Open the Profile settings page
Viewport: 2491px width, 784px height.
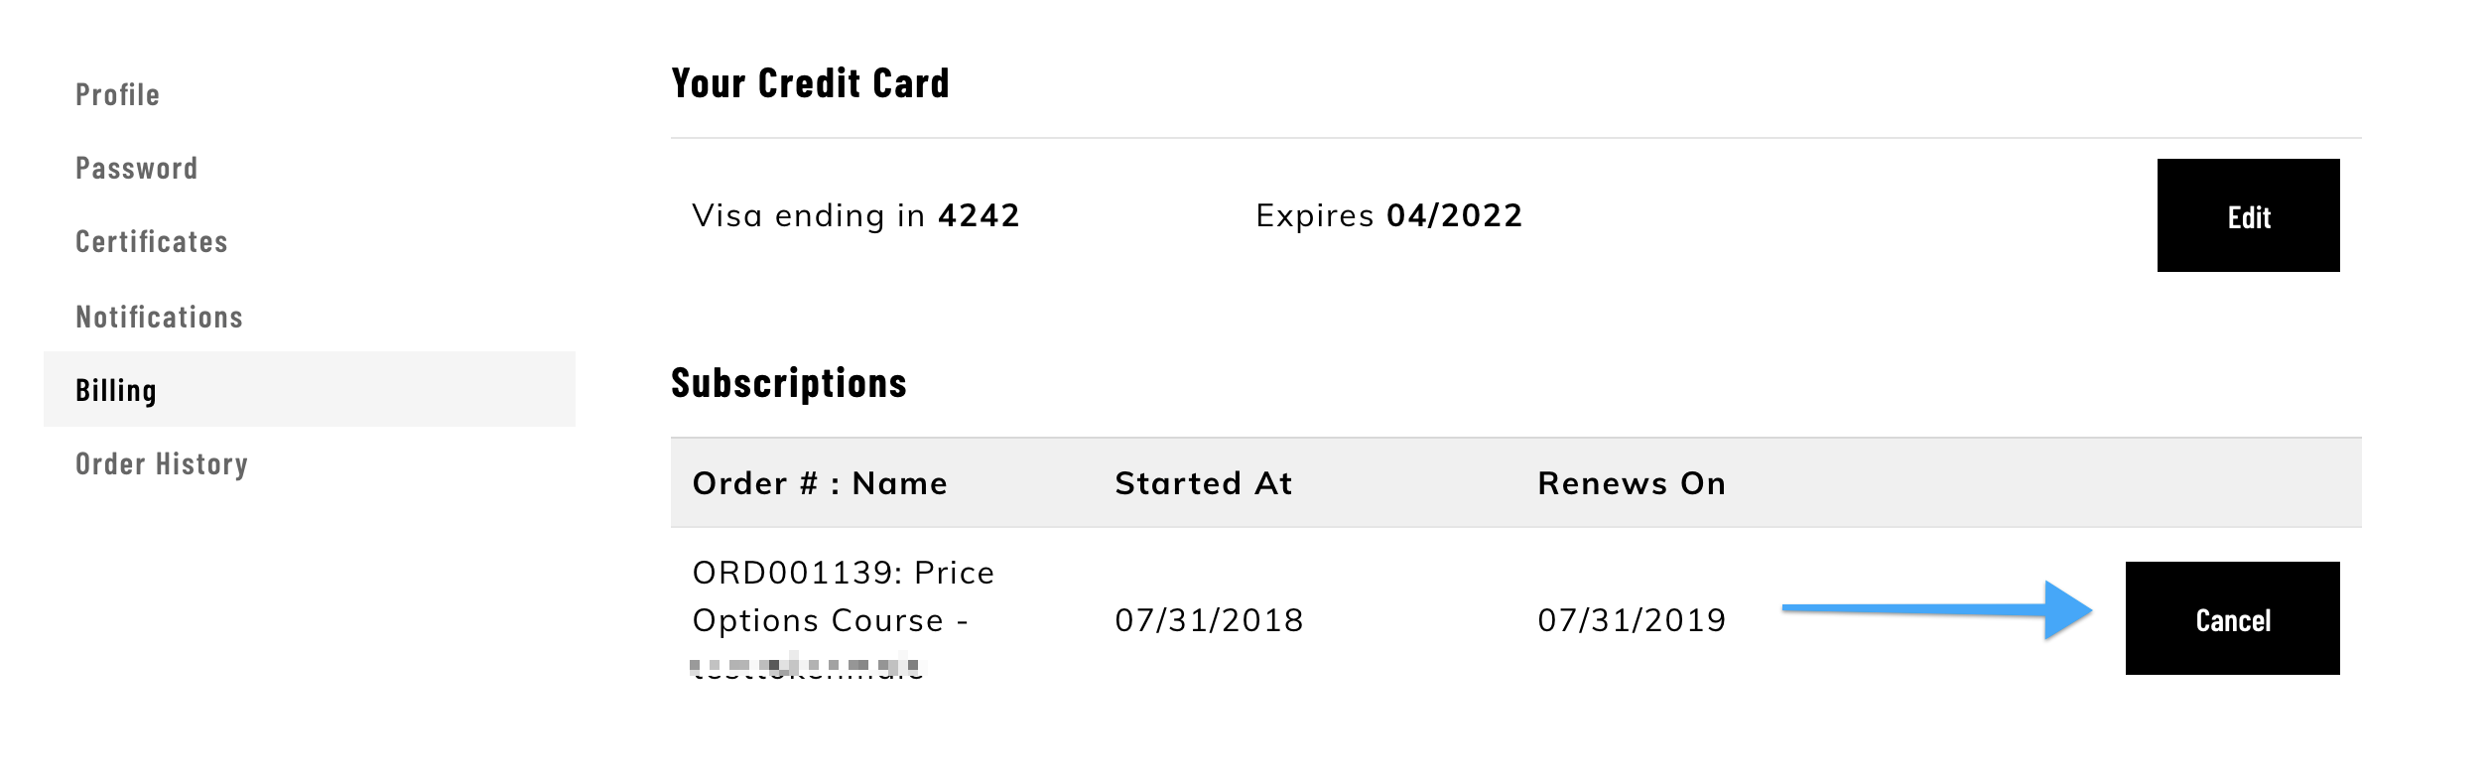pos(117,95)
